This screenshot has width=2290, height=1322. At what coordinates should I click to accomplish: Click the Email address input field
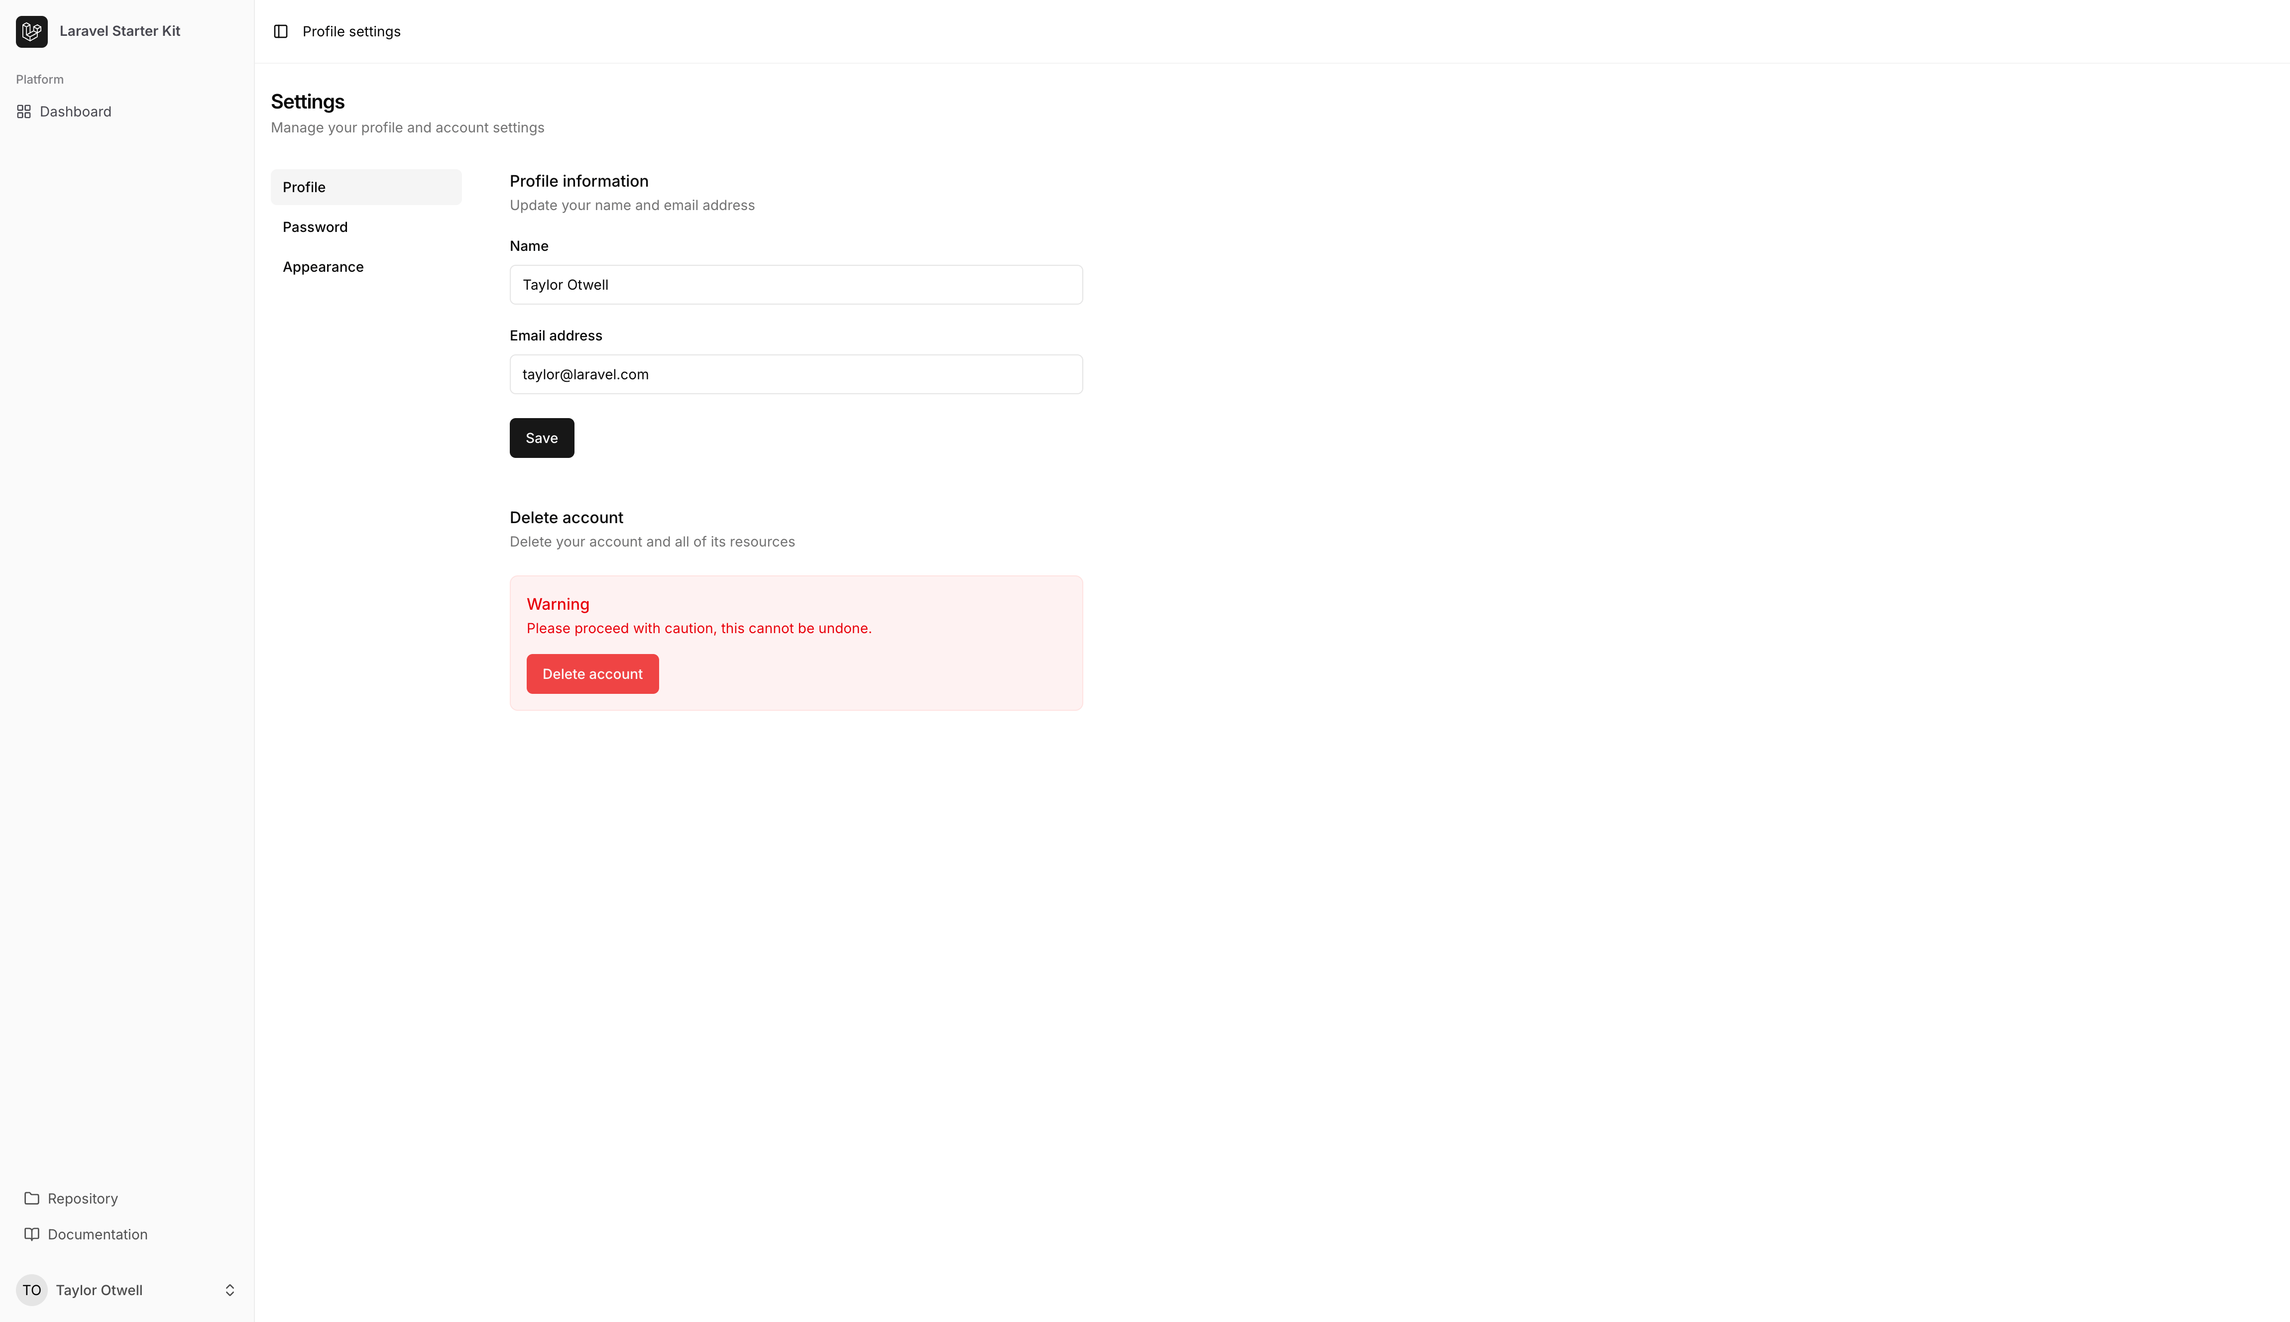(797, 373)
